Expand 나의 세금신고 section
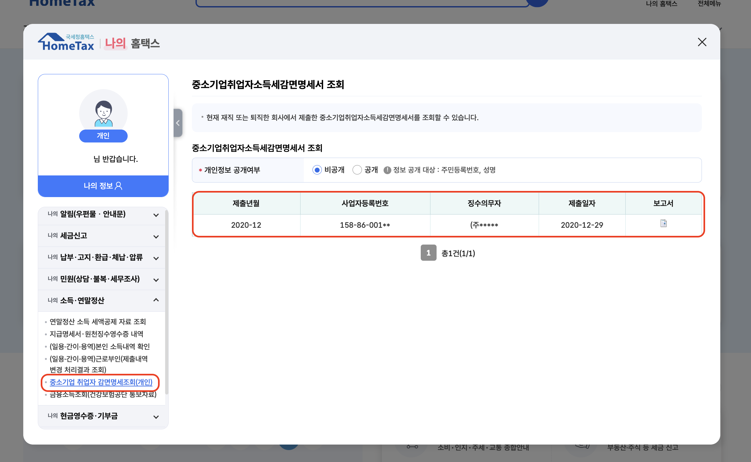Screen dimensions: 751x462 [156, 236]
